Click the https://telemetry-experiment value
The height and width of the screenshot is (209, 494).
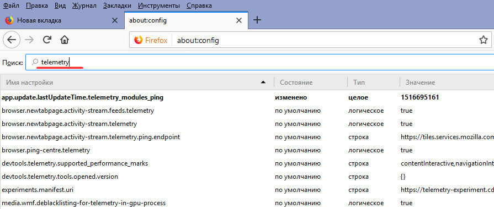coord(448,190)
